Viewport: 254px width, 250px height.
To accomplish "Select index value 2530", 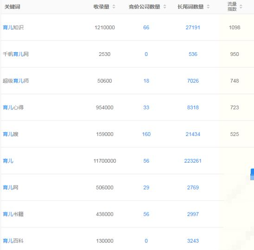I will point(105,54).
